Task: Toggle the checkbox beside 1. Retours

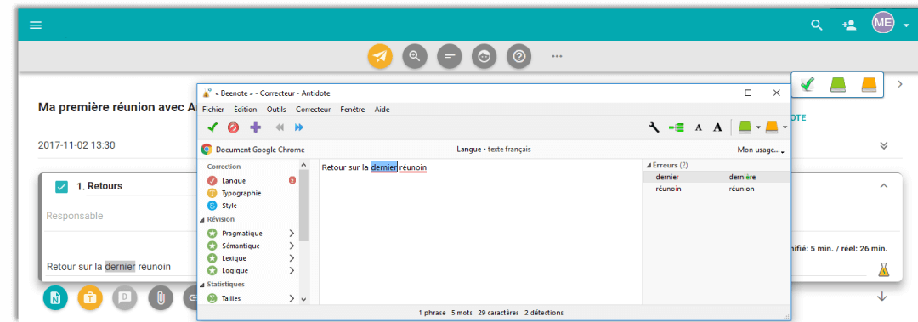Action: 61,186
